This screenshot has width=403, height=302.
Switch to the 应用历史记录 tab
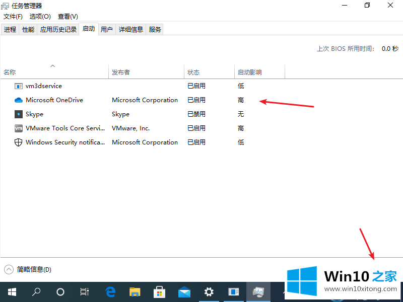58,30
